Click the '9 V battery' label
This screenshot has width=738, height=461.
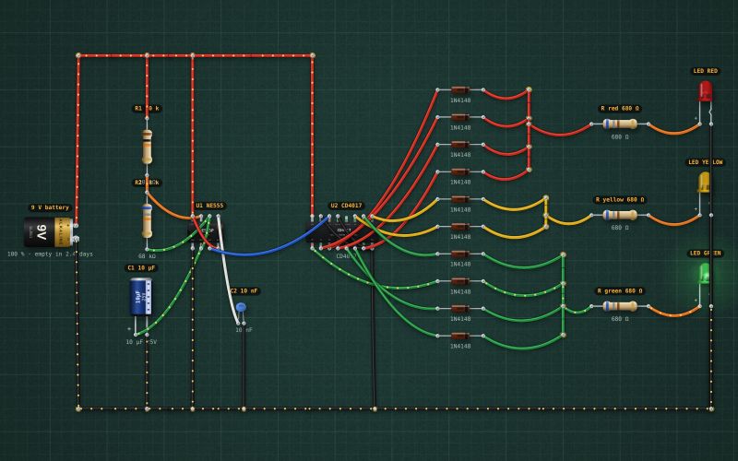(50, 207)
